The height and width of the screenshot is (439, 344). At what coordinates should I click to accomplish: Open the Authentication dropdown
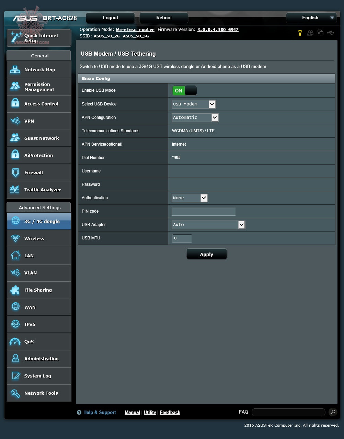pos(190,198)
